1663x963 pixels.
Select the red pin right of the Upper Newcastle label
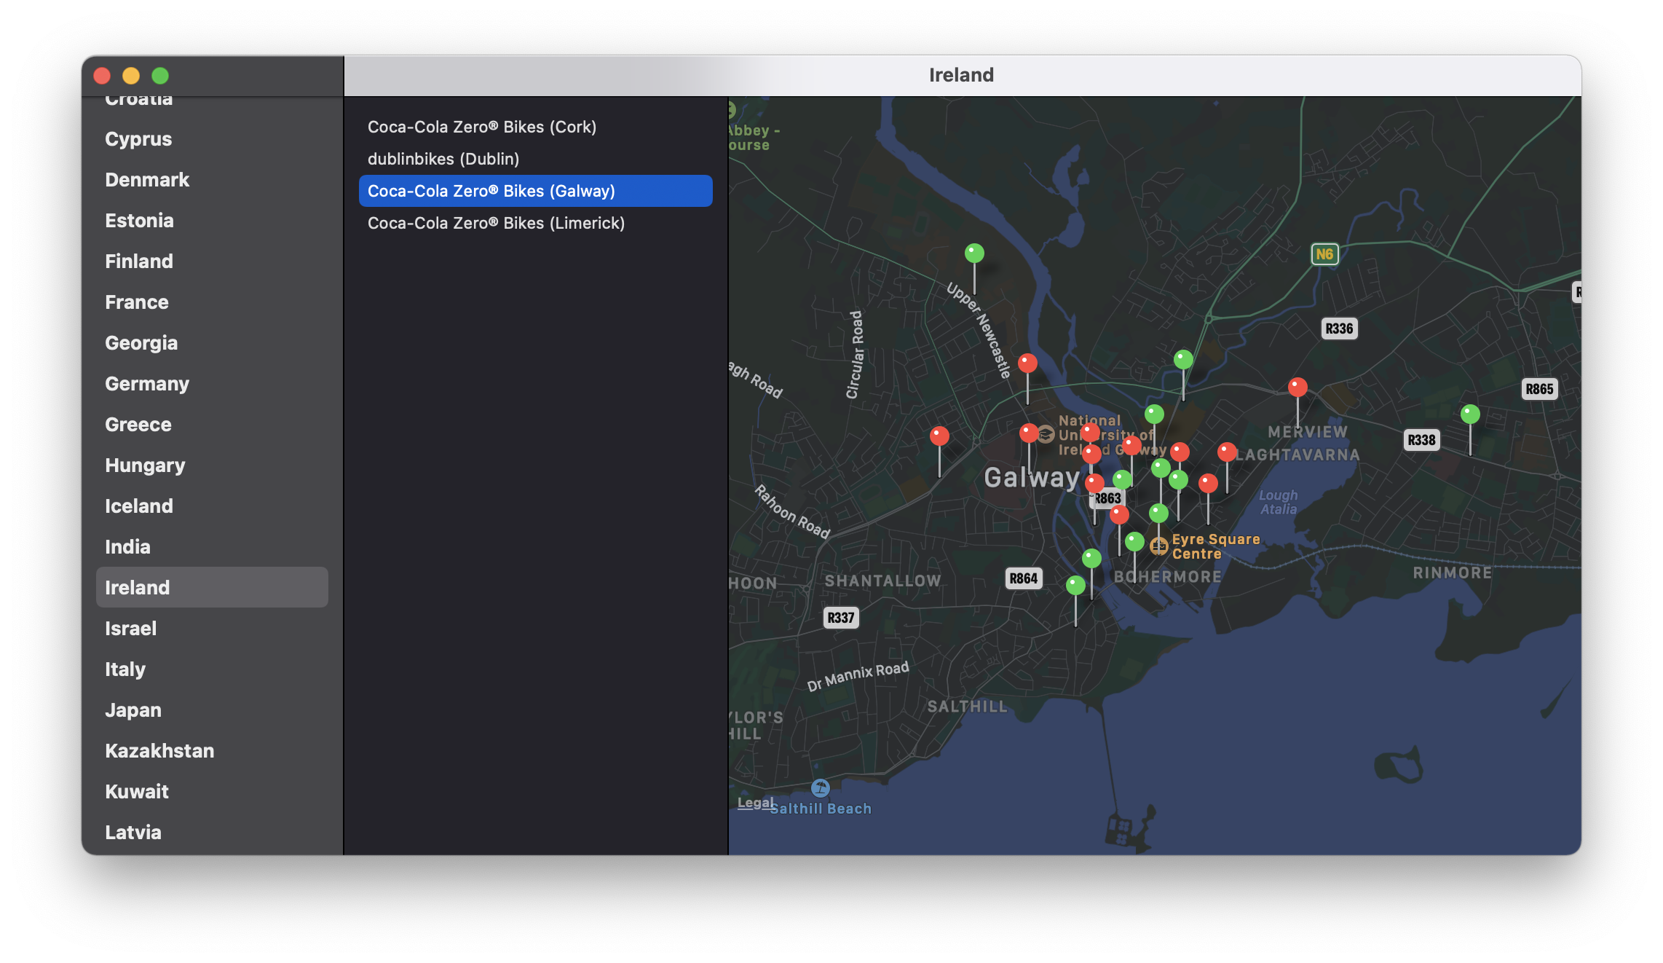pyautogui.click(x=1027, y=363)
